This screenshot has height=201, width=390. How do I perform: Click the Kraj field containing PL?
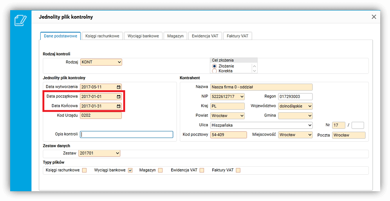[x=227, y=106]
